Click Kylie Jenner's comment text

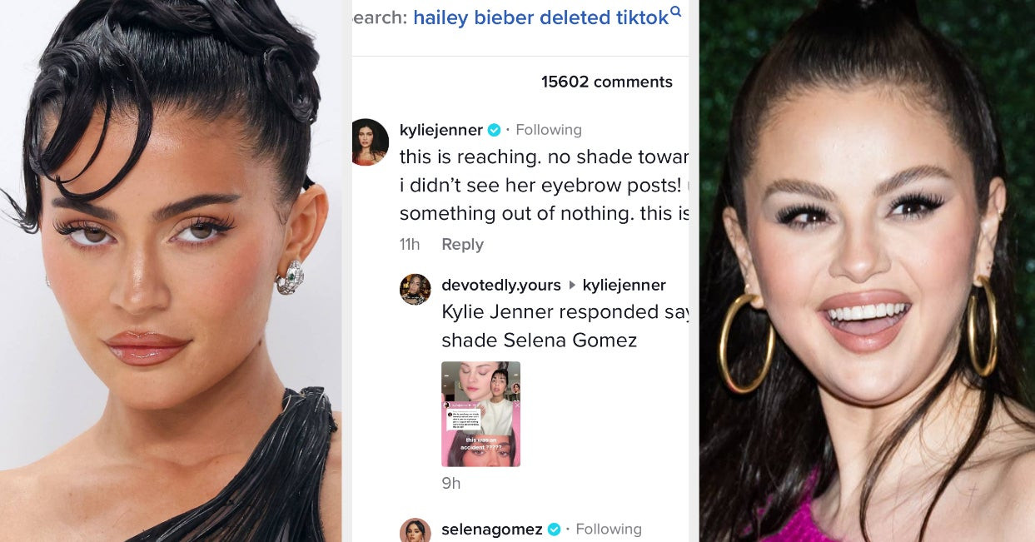coord(545,185)
